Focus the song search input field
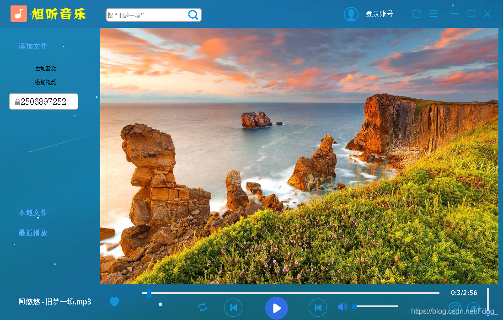The image size is (503, 320). [154, 15]
